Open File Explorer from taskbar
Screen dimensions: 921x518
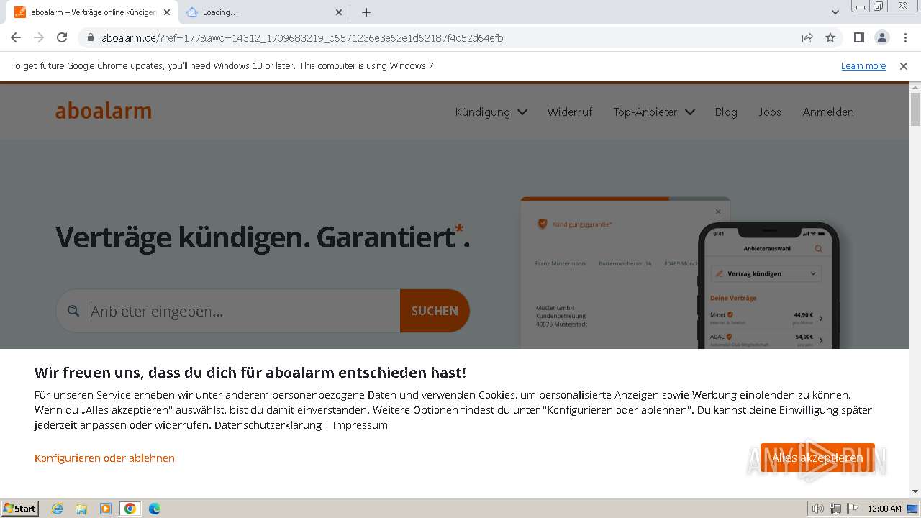81,509
